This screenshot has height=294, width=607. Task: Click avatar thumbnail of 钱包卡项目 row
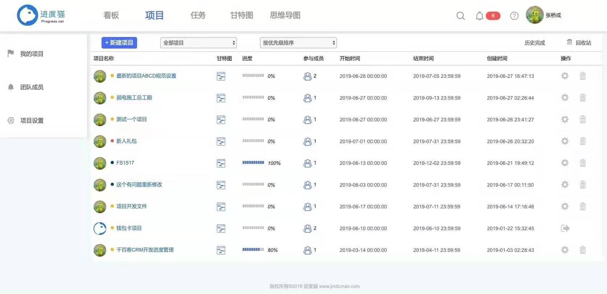click(x=100, y=228)
